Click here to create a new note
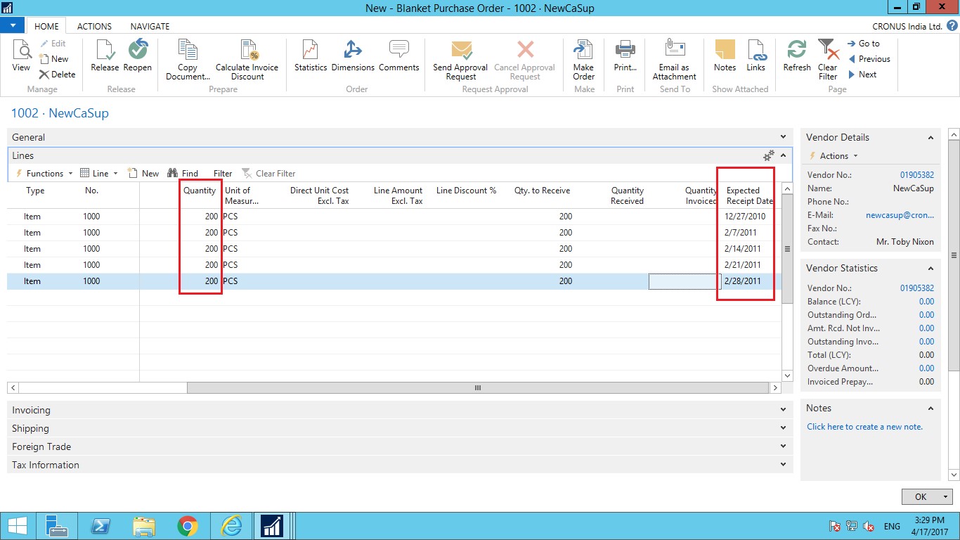The width and height of the screenshot is (960, 540). click(865, 427)
